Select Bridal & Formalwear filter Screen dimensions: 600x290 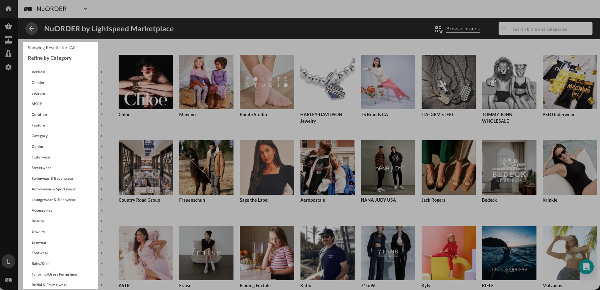(49, 285)
